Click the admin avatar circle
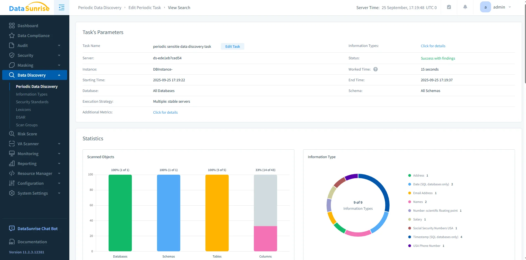The width and height of the screenshot is (526, 260). [486, 7]
